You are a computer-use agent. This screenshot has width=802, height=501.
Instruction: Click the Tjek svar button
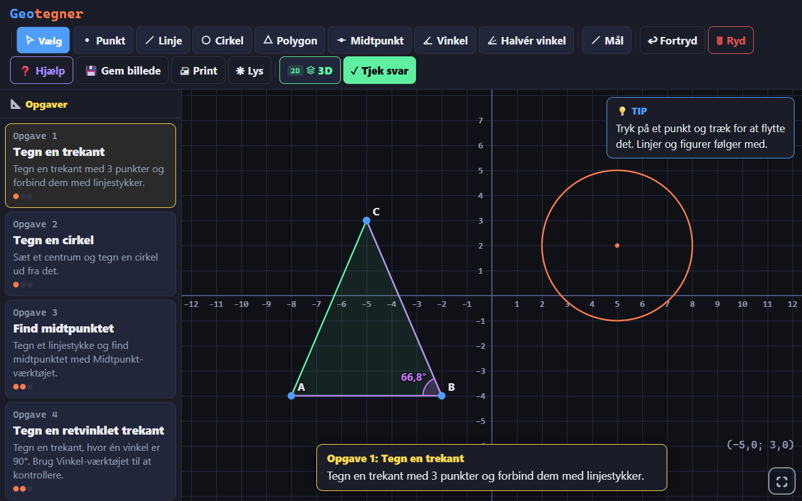380,70
